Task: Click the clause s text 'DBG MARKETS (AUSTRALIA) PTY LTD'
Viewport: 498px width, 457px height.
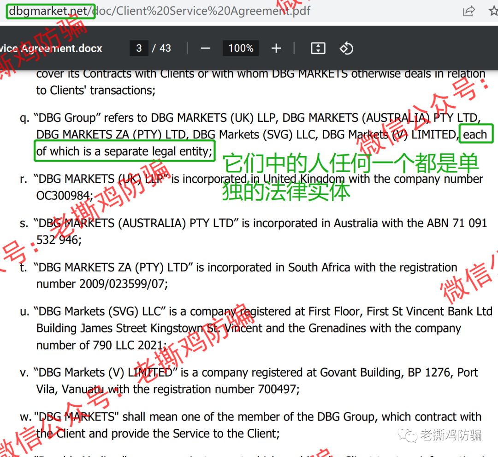Action: pos(136,223)
